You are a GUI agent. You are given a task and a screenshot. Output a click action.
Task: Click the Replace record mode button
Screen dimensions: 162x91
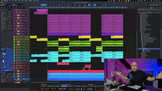click(44, 86)
